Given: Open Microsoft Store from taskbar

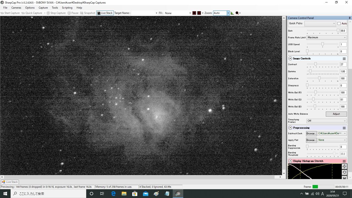Looking at the screenshot, I should click(135, 194).
